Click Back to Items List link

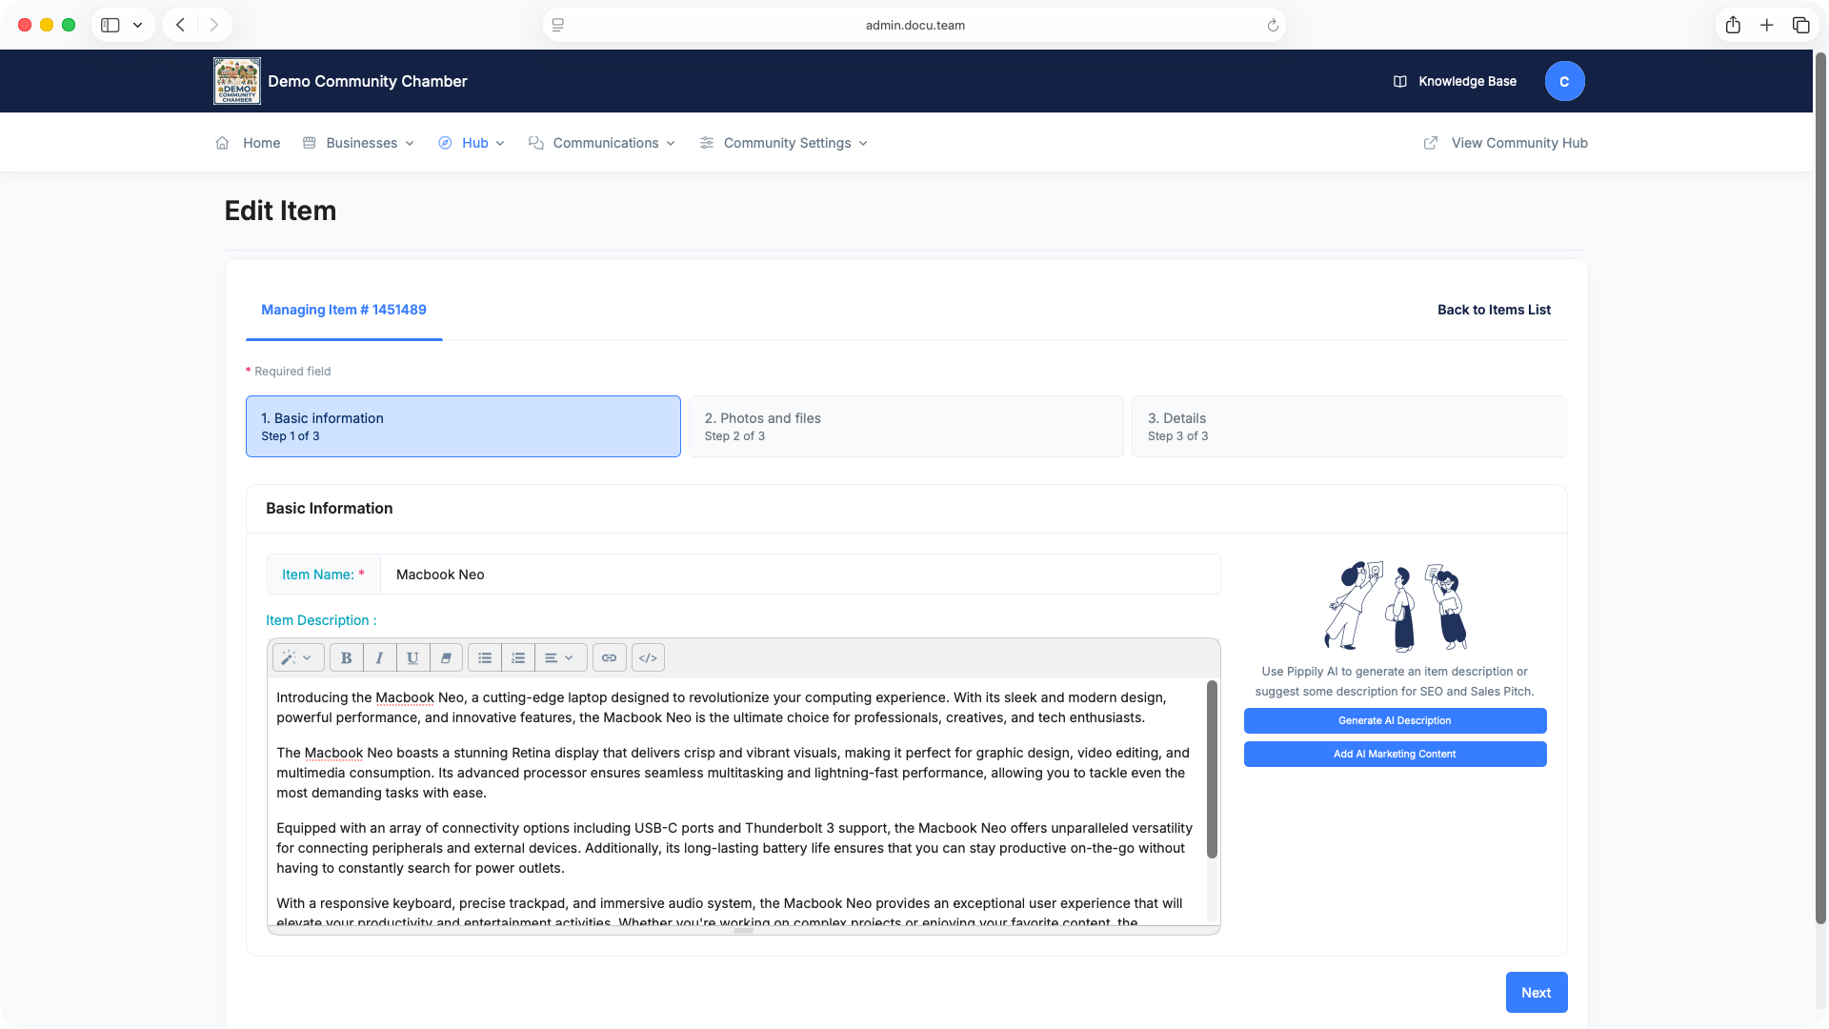(x=1494, y=310)
